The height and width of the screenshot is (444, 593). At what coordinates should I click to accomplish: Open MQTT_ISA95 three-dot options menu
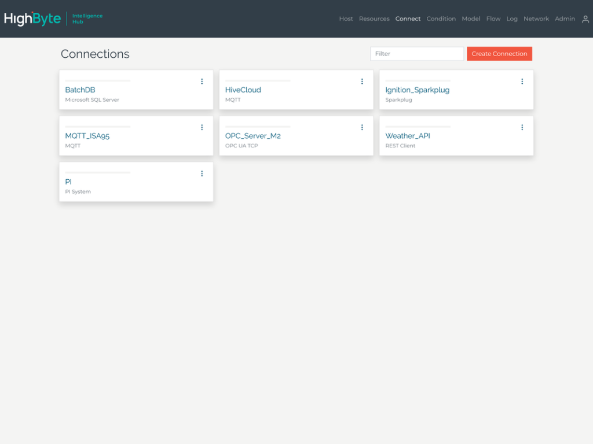tap(202, 127)
